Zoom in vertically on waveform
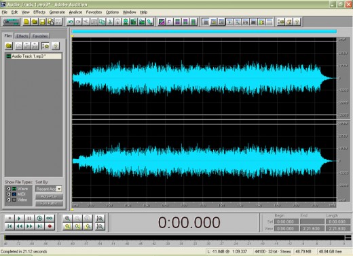Screen dimensions: 353x256 [x=100, y=219]
